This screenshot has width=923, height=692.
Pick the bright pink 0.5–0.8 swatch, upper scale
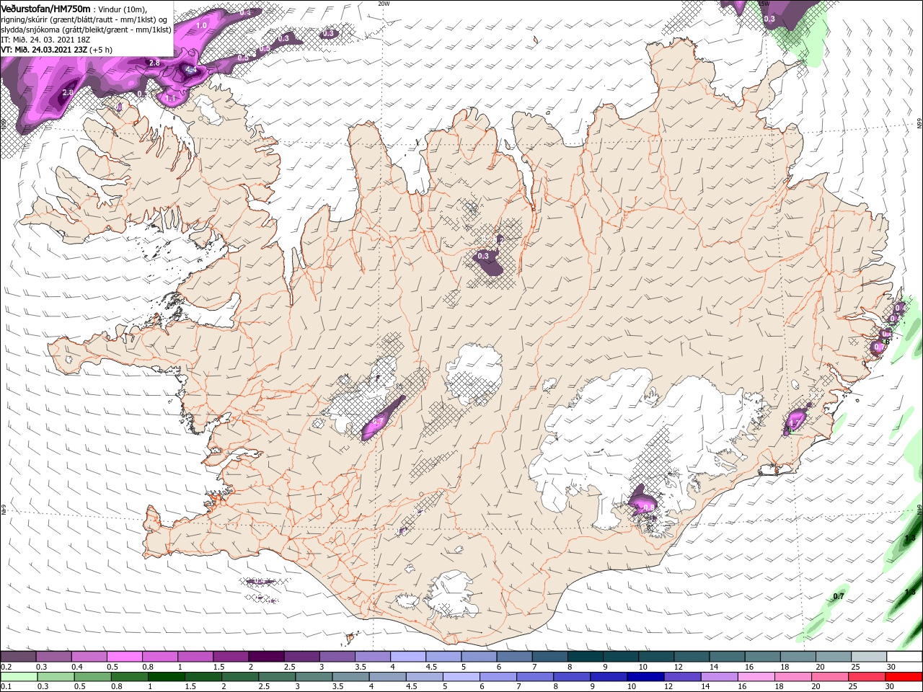click(125, 656)
